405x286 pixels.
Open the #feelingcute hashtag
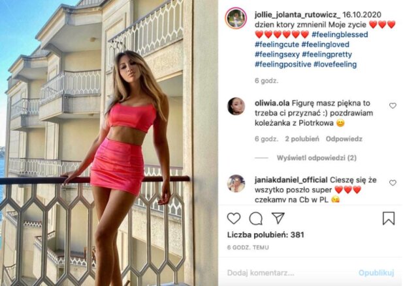[x=277, y=44]
